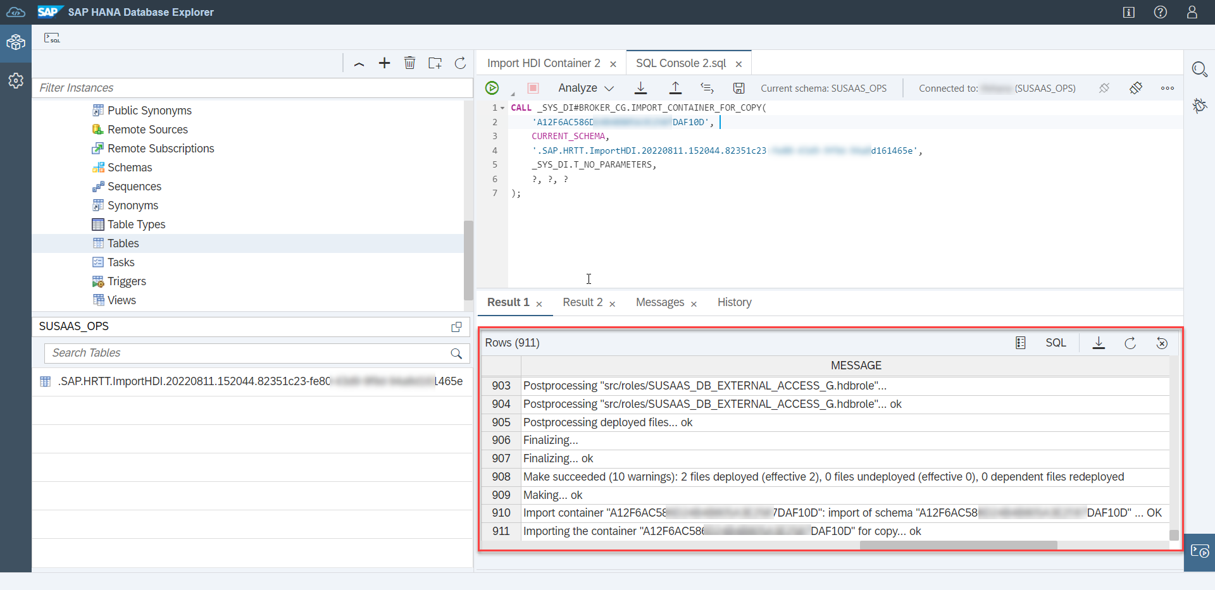Open the circled-x icon in results toolbar
This screenshot has width=1215, height=590.
coord(1162,343)
